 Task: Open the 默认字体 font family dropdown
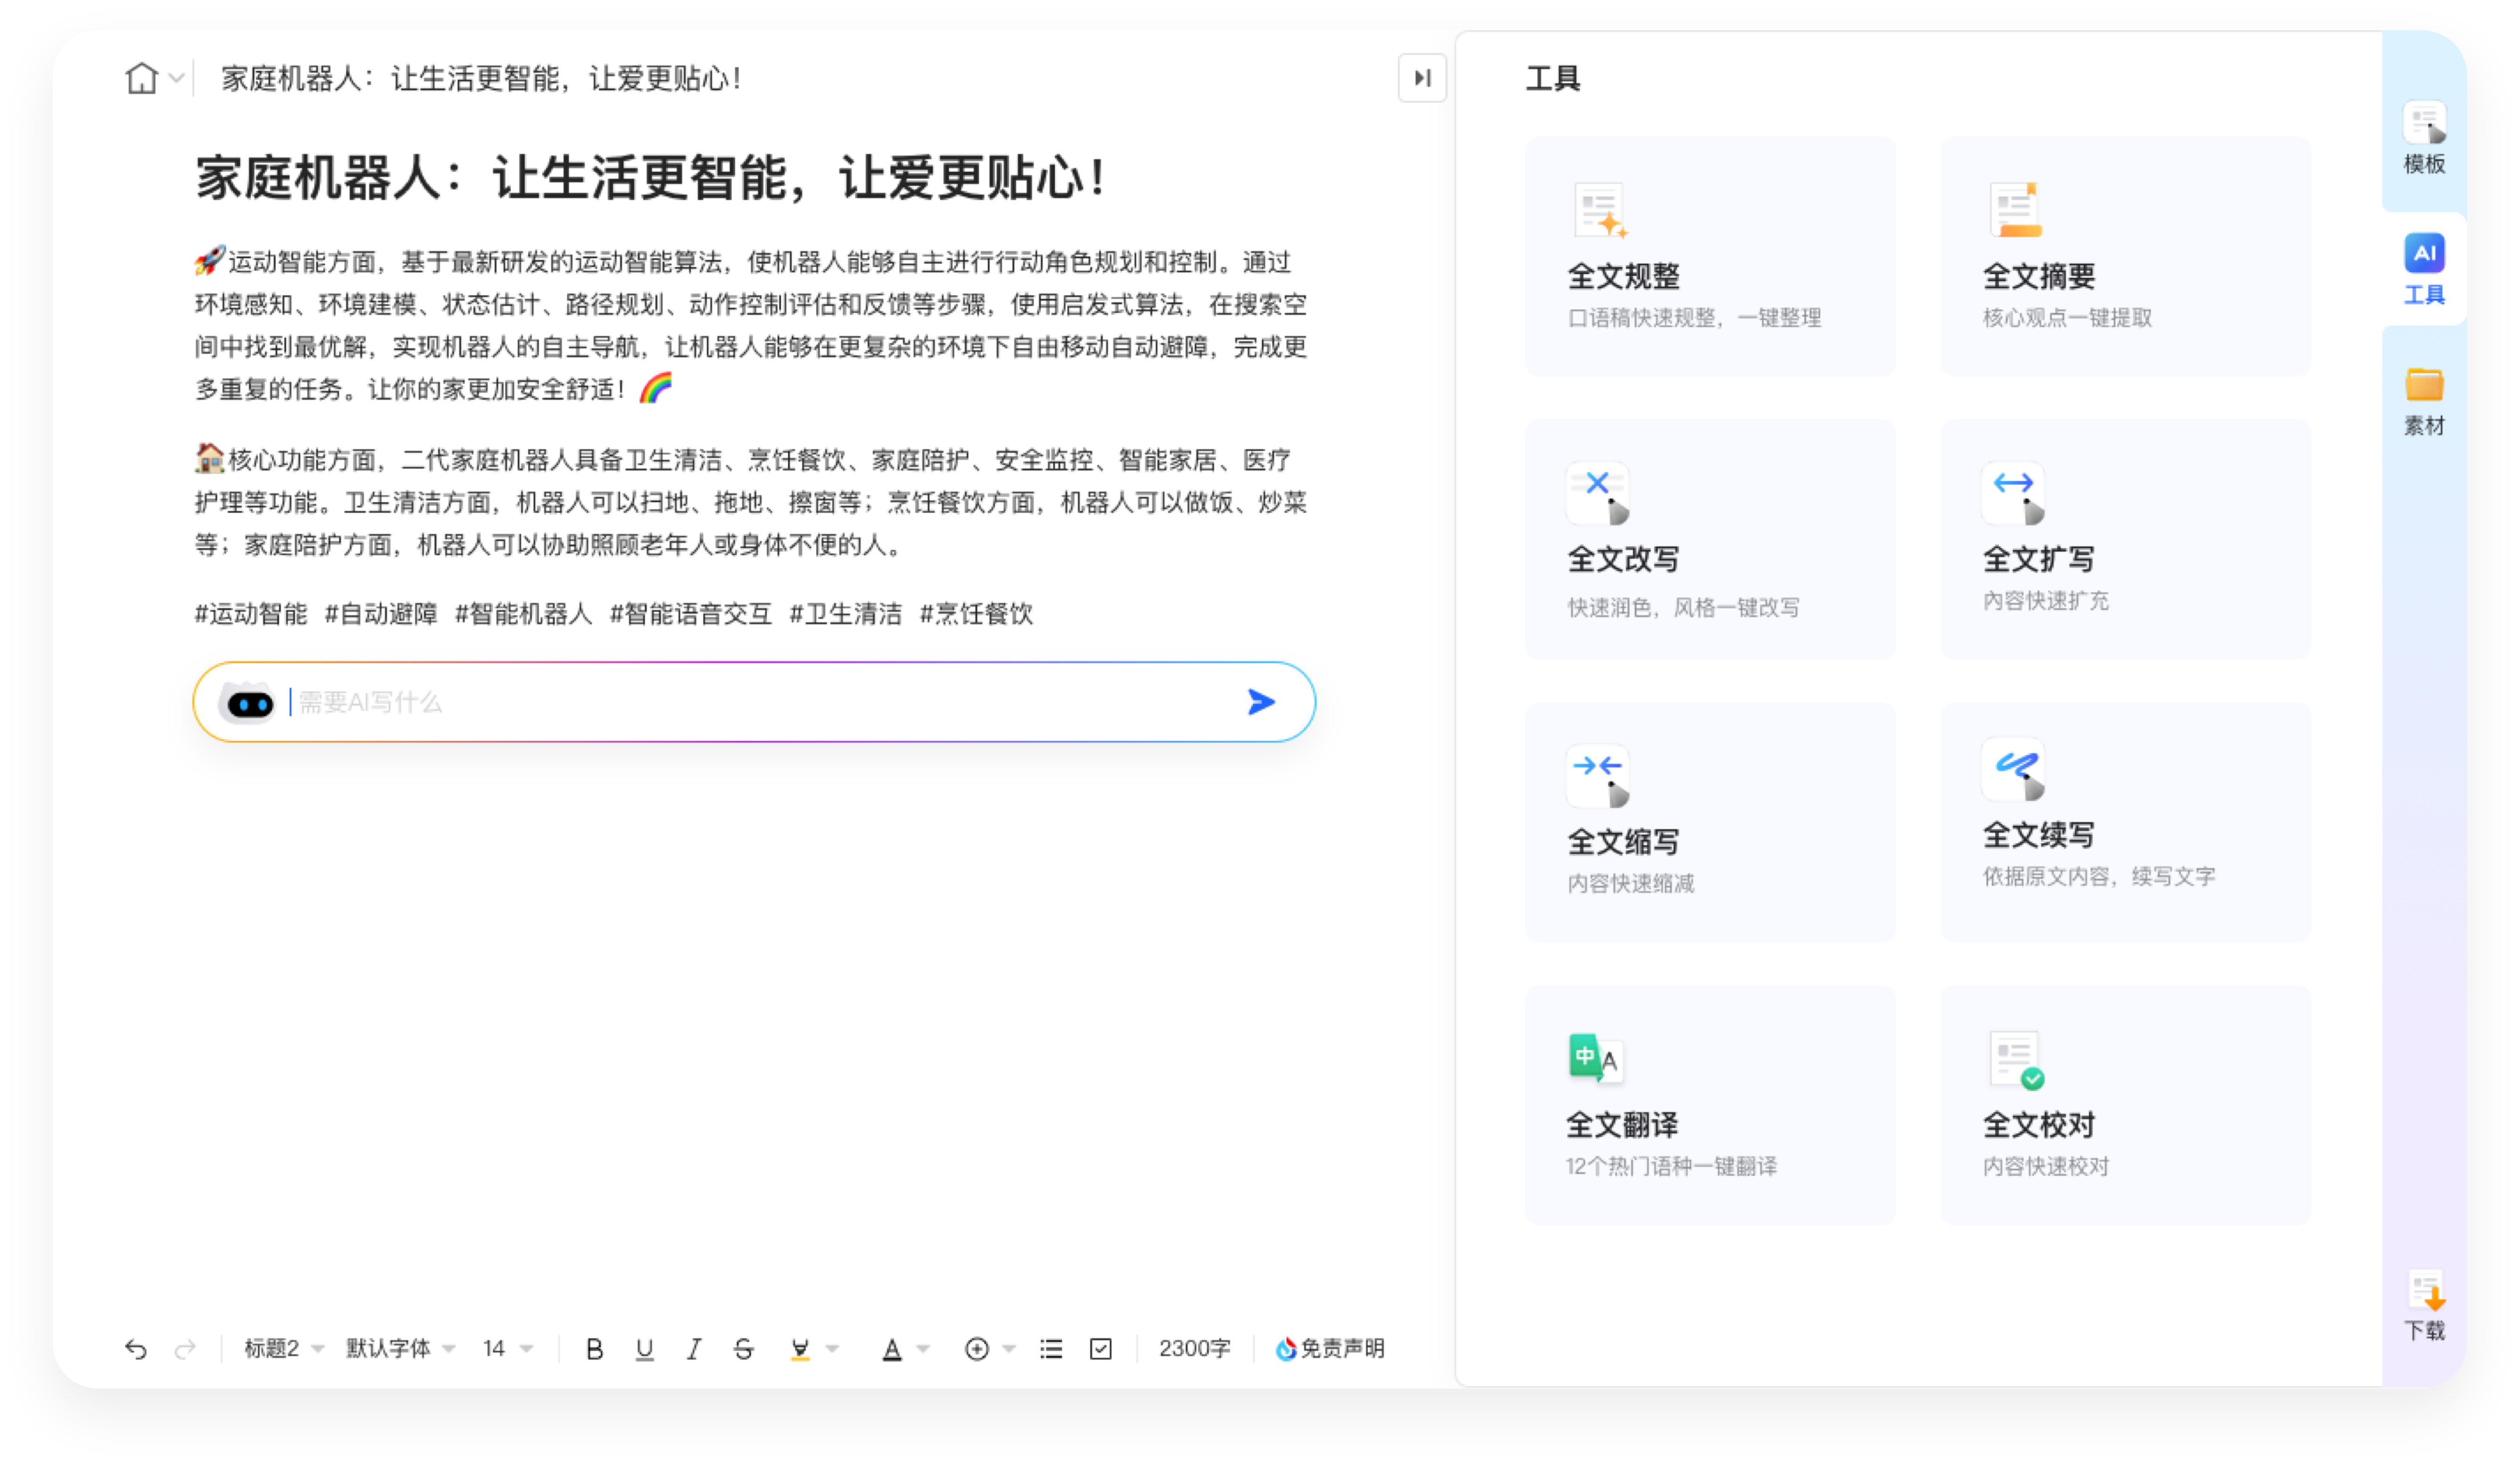pos(397,1349)
